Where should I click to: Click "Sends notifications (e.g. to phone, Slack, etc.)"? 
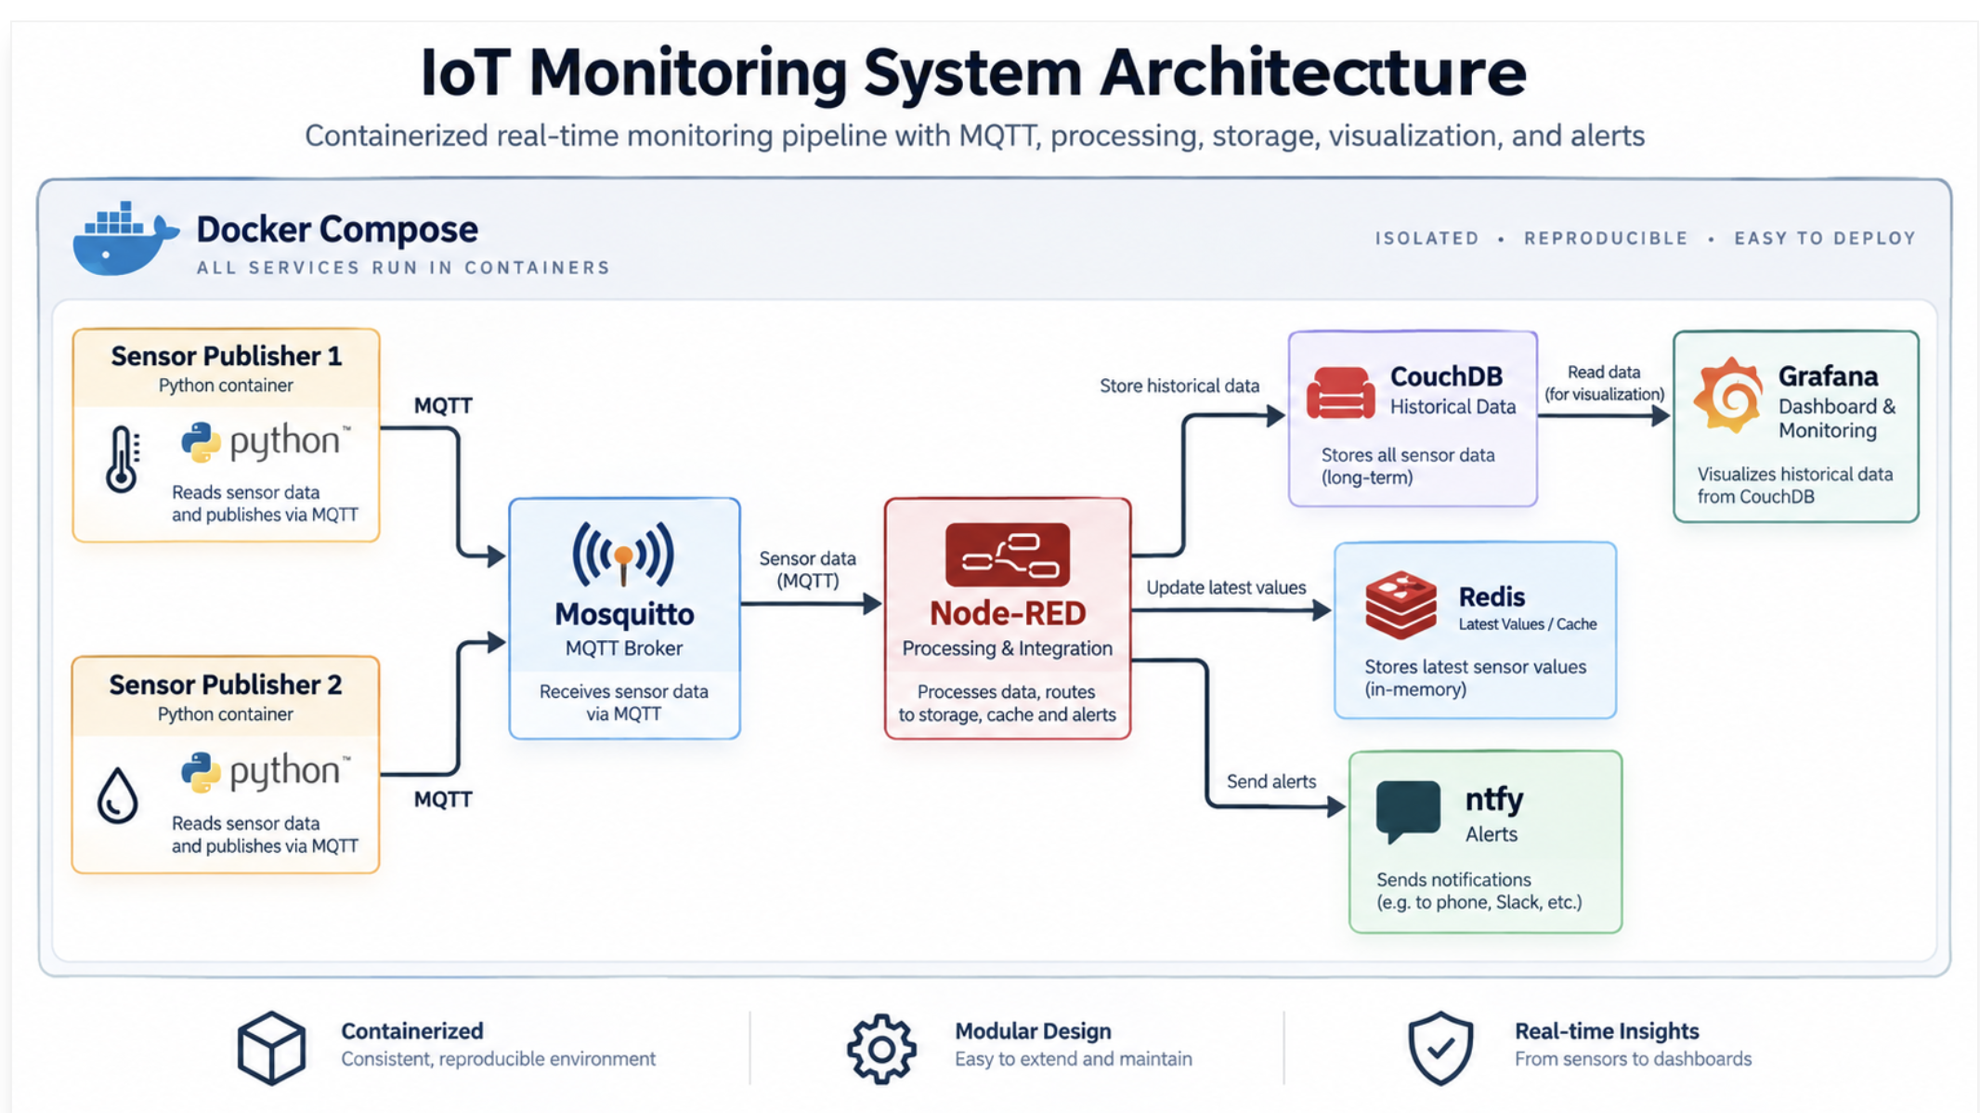coord(1478,891)
